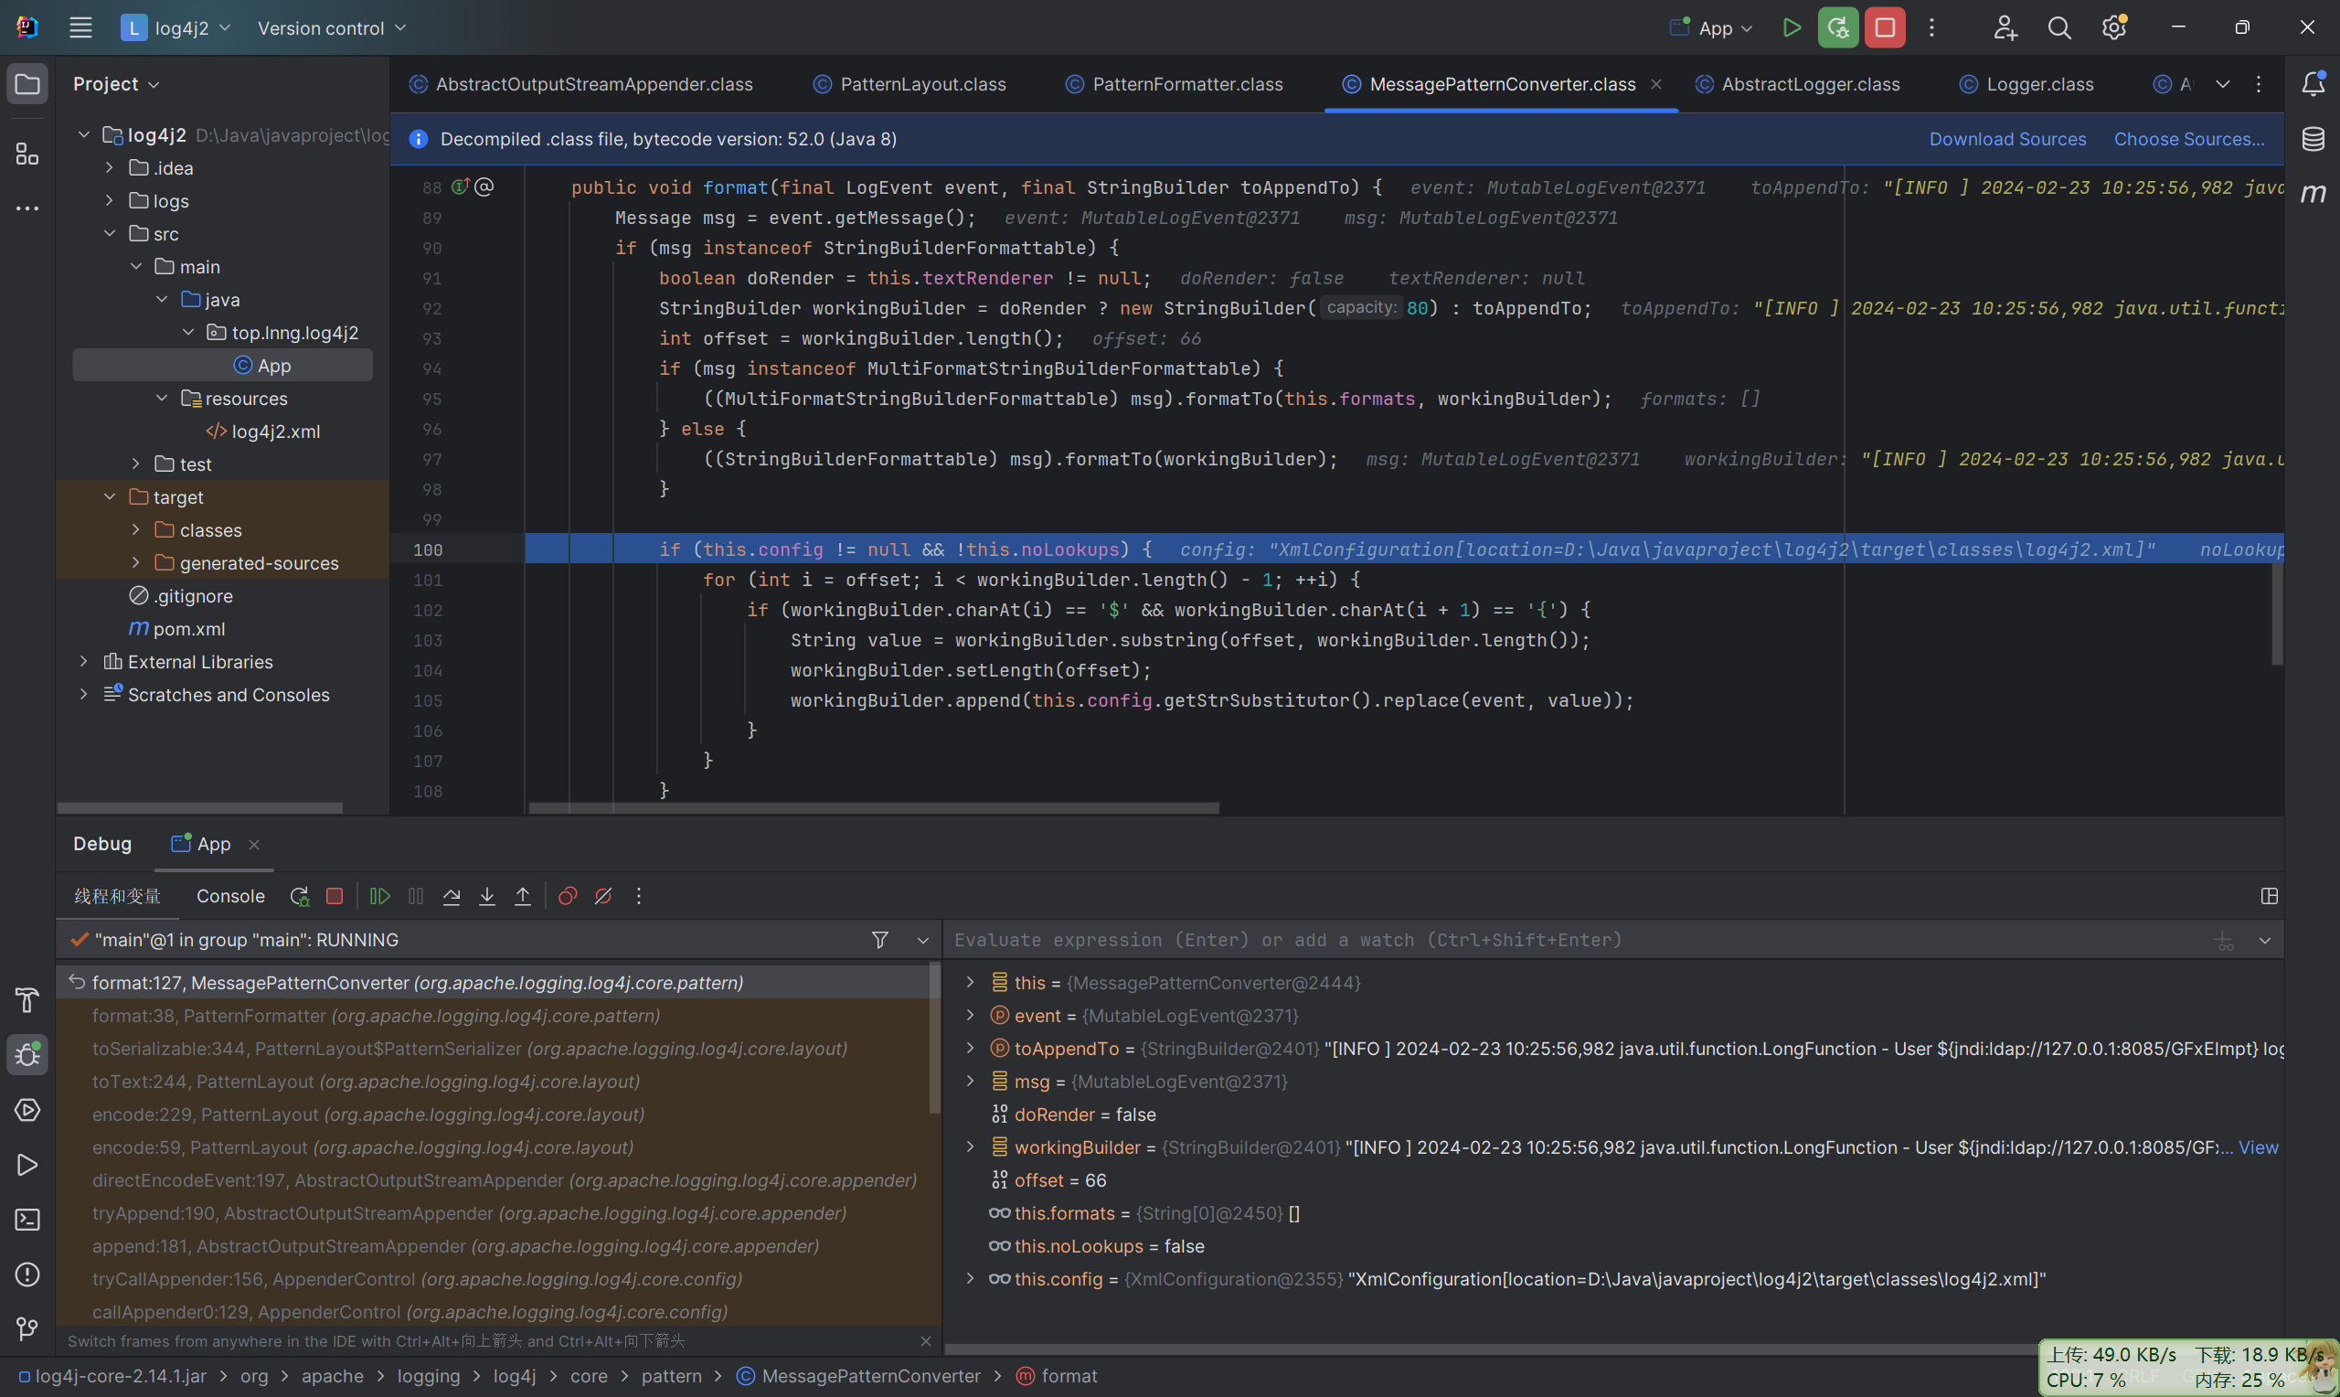Viewport: 2340px width, 1397px height.
Task: Open debug toolbar more options
Action: click(x=639, y=896)
